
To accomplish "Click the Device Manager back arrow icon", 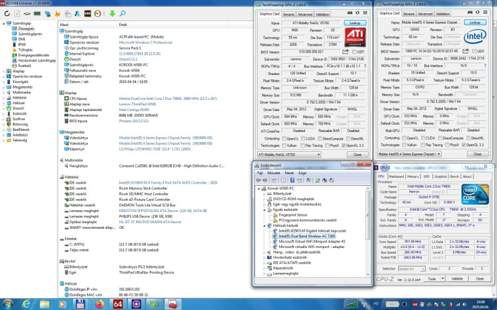I will [x=258, y=180].
